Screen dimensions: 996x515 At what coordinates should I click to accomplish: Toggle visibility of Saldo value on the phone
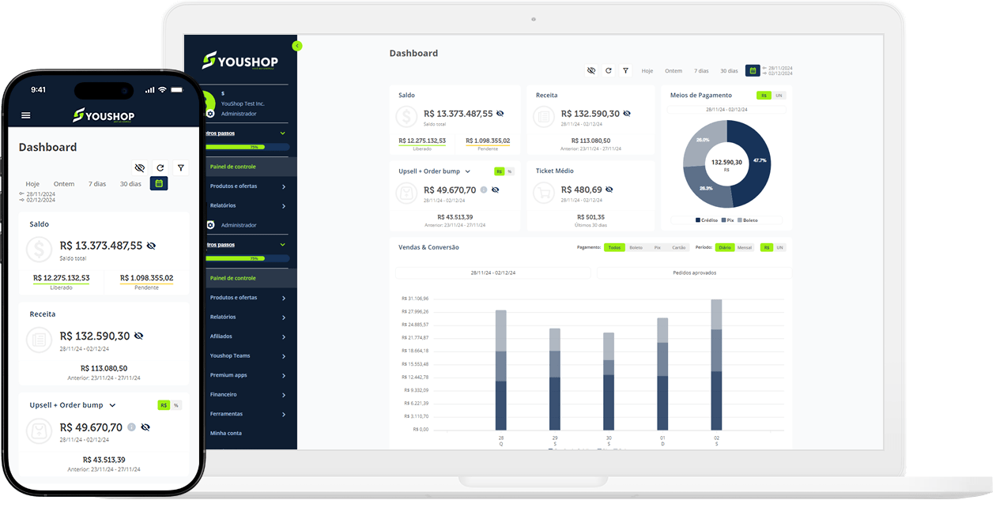pos(151,246)
